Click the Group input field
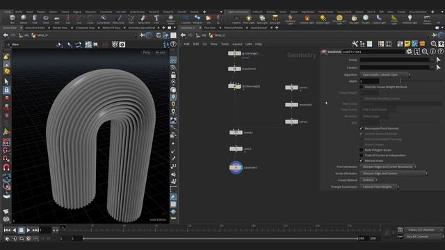This screenshot has width=445, height=250. click(394, 60)
